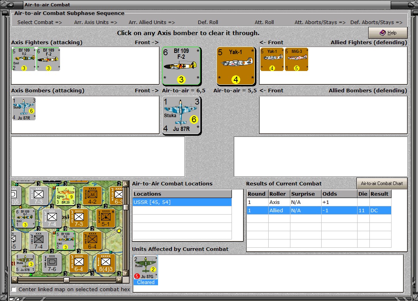418x301 pixels.
Task: Select the cleared Ju 87G Rudel unit
Action: 145,267
